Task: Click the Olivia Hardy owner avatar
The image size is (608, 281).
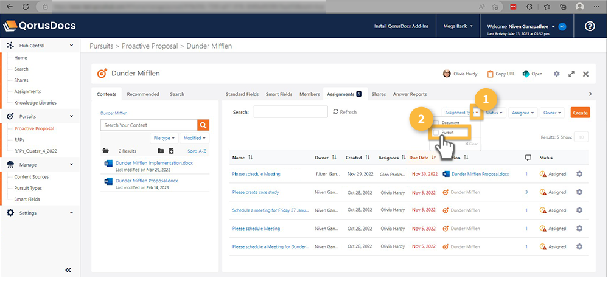Action: tap(447, 74)
